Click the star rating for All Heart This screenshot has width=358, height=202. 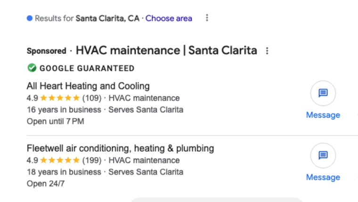click(60, 98)
